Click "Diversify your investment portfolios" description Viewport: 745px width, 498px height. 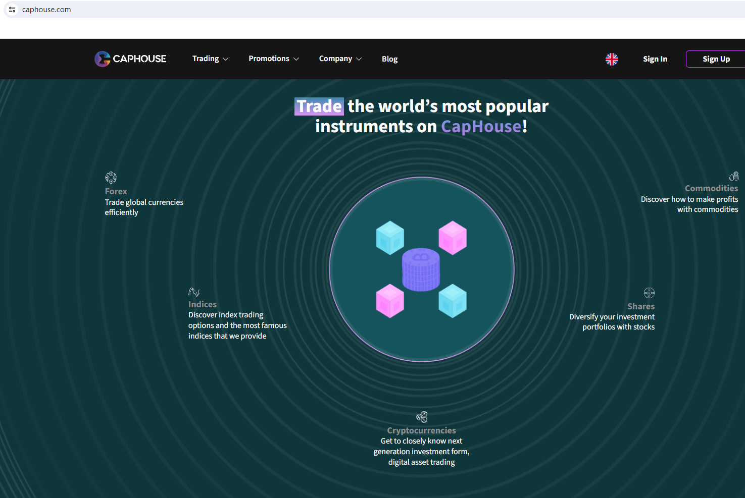pyautogui.click(x=612, y=322)
